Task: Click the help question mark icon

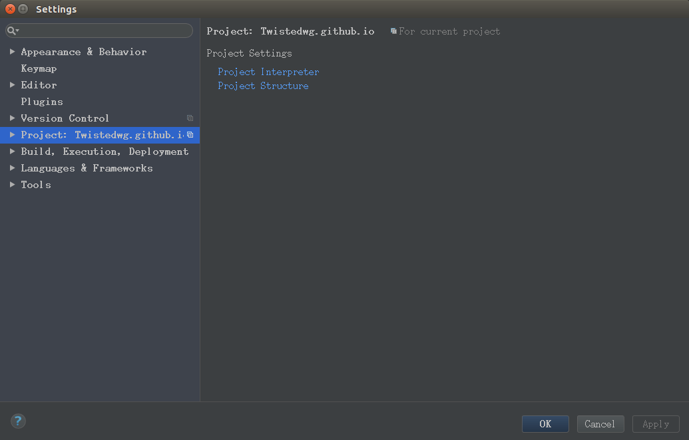Action: [18, 421]
